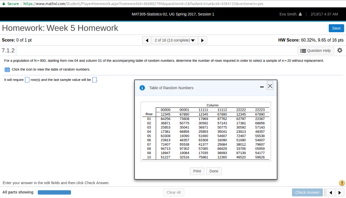Open the Question Help menu
Image resolution: width=346 pixels, height=198 pixels.
(316, 51)
